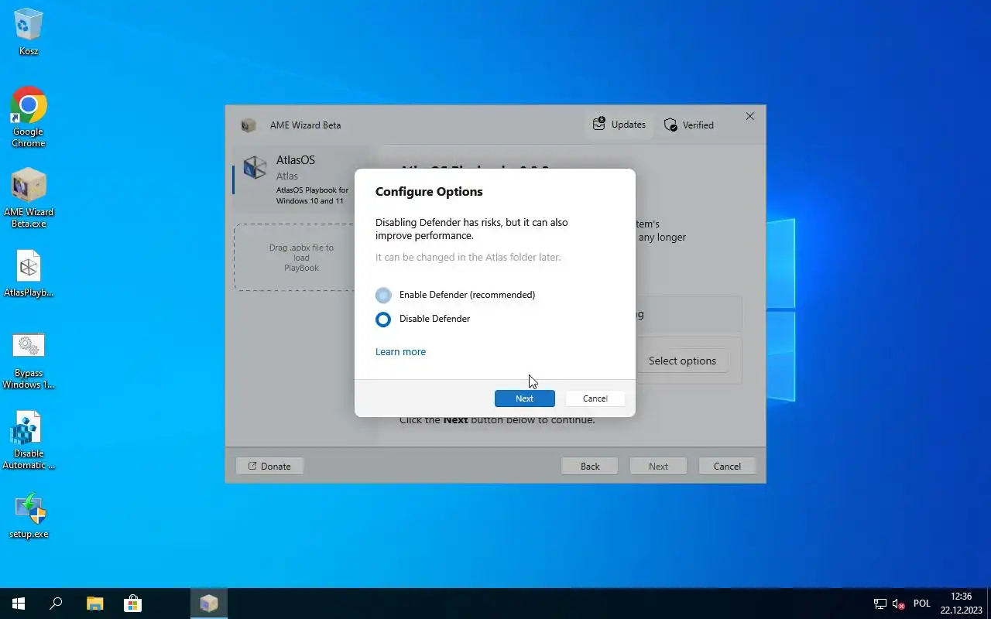Open File Explorer from taskbar

click(x=94, y=604)
